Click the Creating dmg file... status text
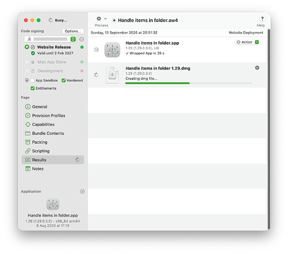The width and height of the screenshot is (288, 254). tap(141, 78)
